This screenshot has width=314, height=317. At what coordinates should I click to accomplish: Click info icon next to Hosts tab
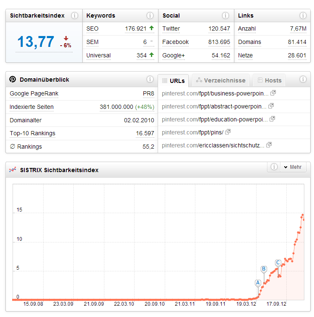pyautogui.click(x=303, y=79)
